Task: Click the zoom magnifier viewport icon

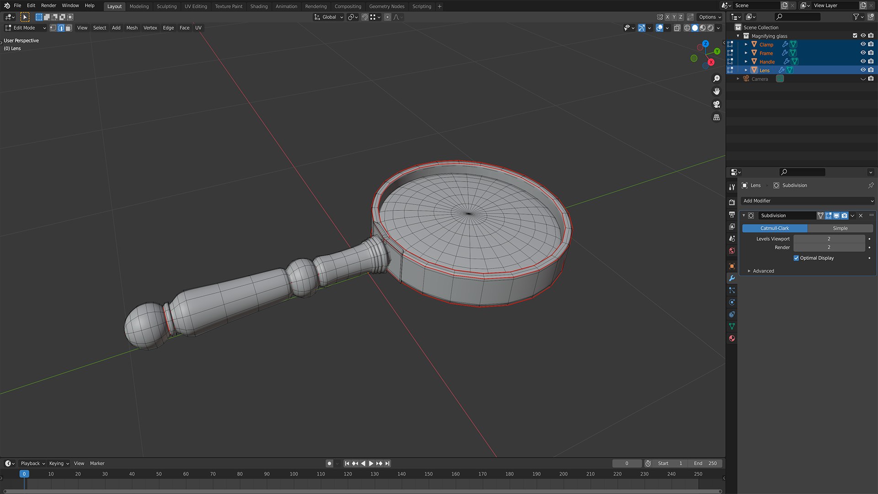Action: tap(717, 79)
